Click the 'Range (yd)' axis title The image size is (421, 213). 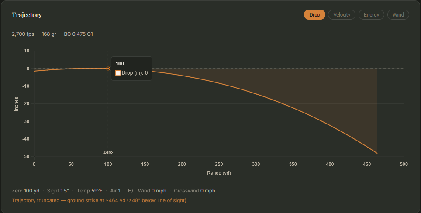[x=219, y=173]
